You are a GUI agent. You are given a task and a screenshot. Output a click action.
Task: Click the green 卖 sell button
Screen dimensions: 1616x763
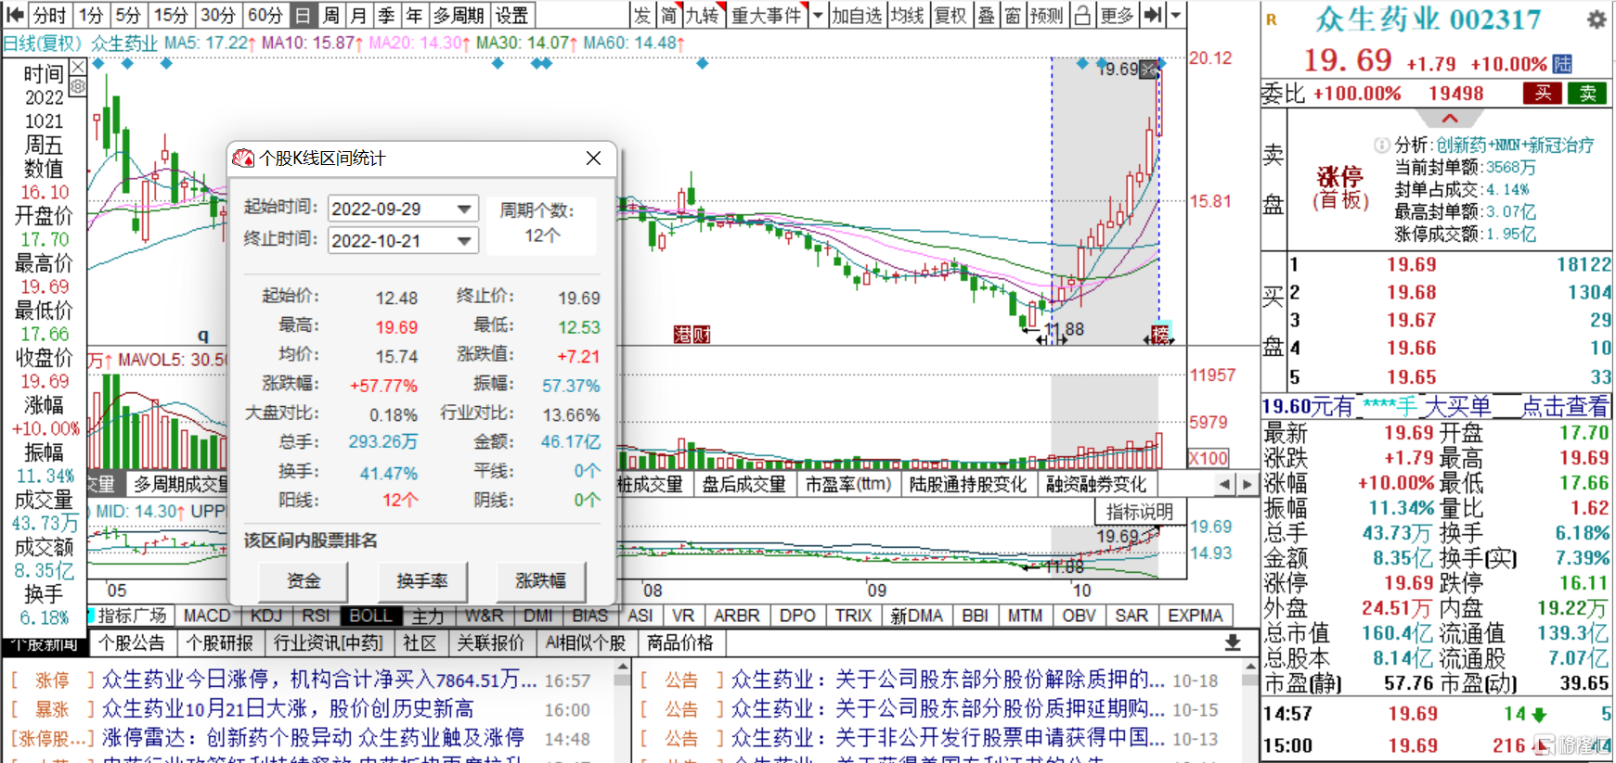pos(1587,93)
